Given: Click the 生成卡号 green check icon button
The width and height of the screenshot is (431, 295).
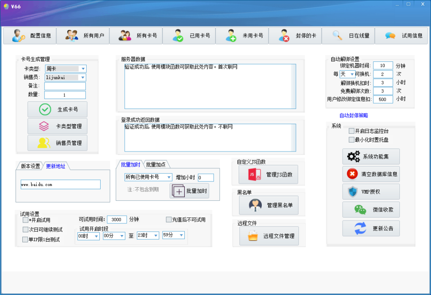Looking at the screenshot, I should [x=58, y=109].
